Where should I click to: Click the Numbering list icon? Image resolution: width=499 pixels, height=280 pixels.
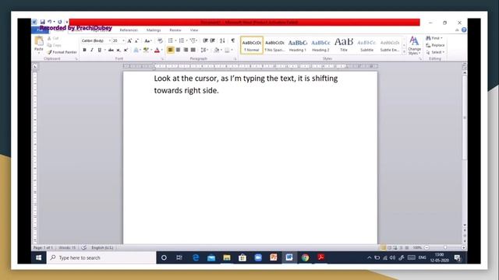[x=182, y=40]
